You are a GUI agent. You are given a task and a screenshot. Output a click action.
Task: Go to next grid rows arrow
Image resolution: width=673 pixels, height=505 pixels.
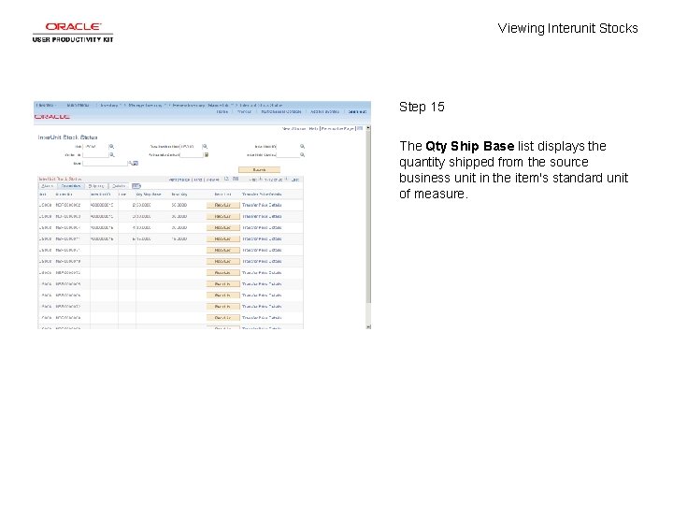286,179
